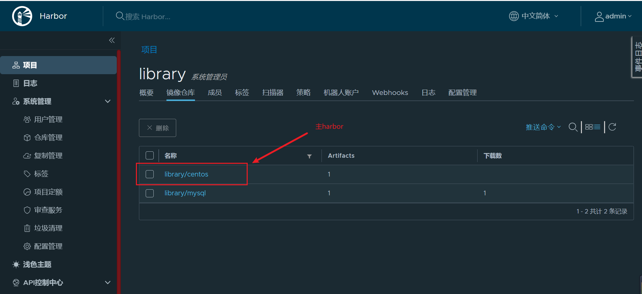Collapse the sidebar with double-chevron icon
Viewport: 642px width, 294px height.
coord(112,40)
